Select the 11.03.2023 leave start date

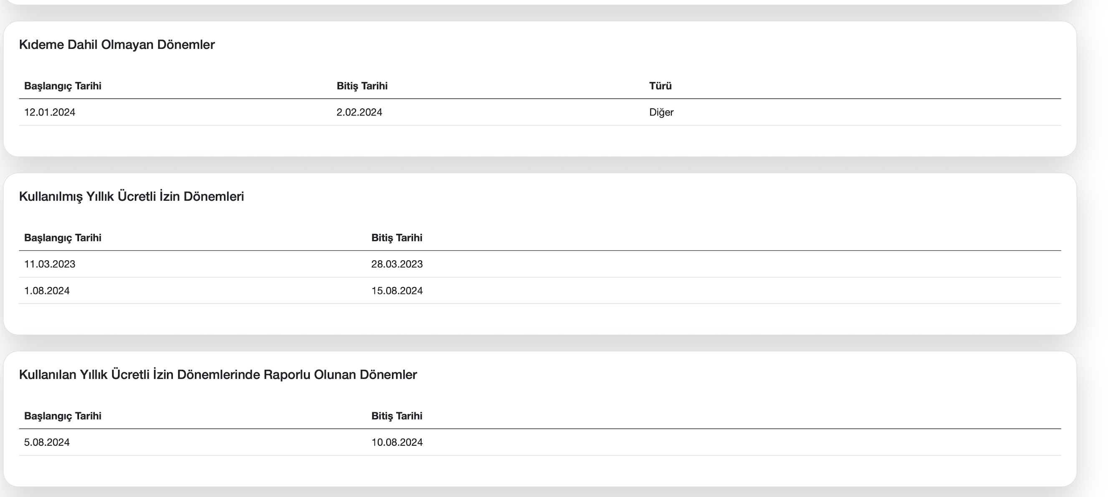tap(49, 264)
